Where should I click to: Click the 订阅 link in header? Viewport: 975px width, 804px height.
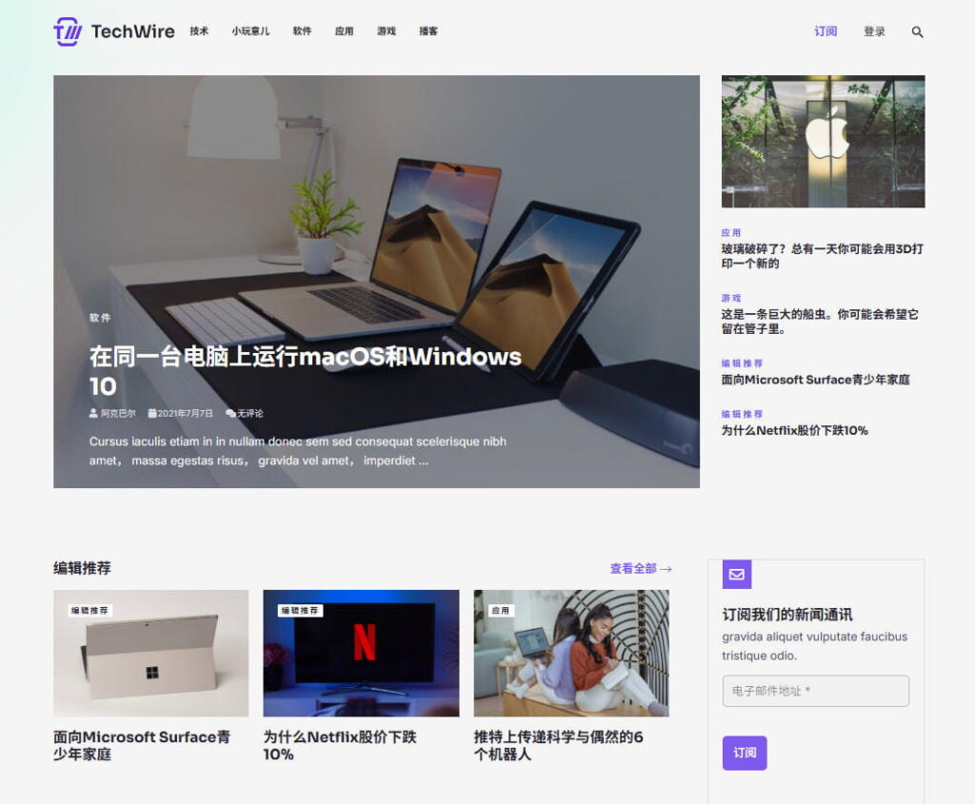click(826, 31)
